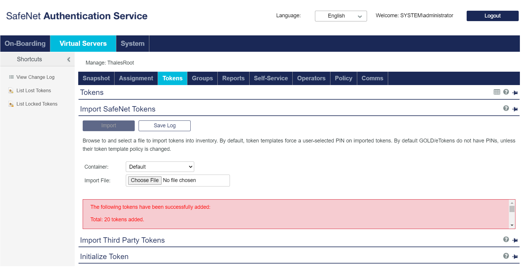Select the List Lost Tokens shortcut icon
This screenshot has height=276, width=530.
point(11,90)
